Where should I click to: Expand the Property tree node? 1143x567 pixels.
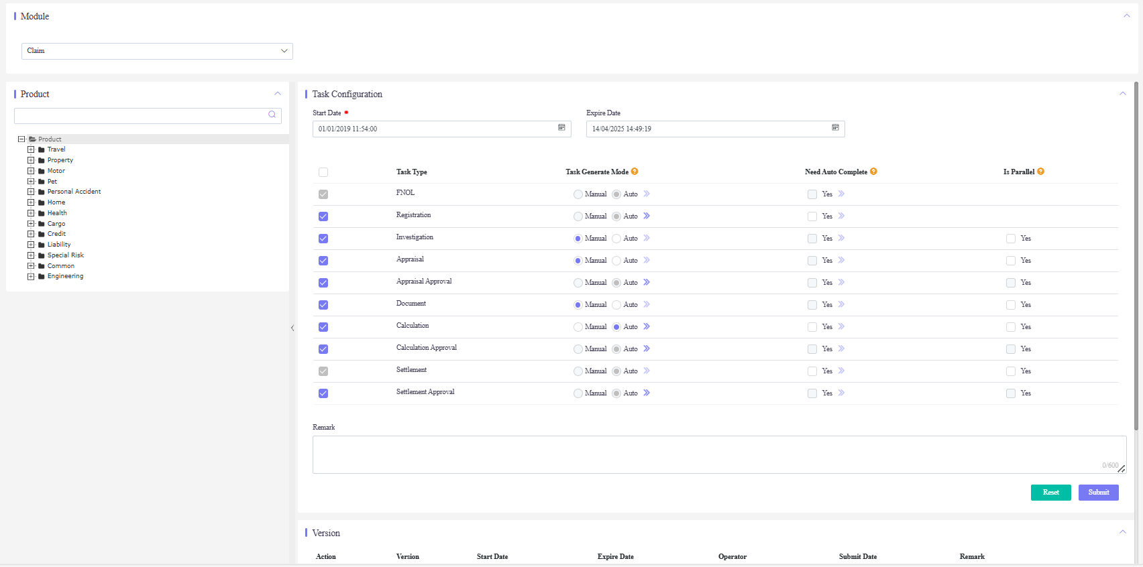[31, 160]
